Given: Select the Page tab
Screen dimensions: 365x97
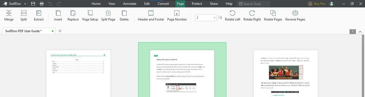Looking at the screenshot, I should [x=180, y=4].
